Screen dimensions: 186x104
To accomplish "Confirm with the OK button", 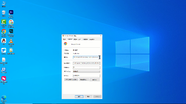I will 79,97.
